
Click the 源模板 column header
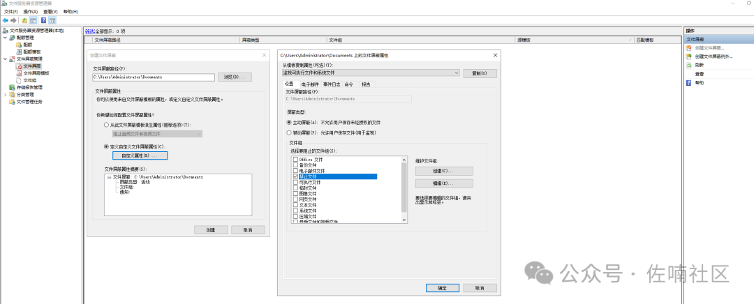(573, 40)
